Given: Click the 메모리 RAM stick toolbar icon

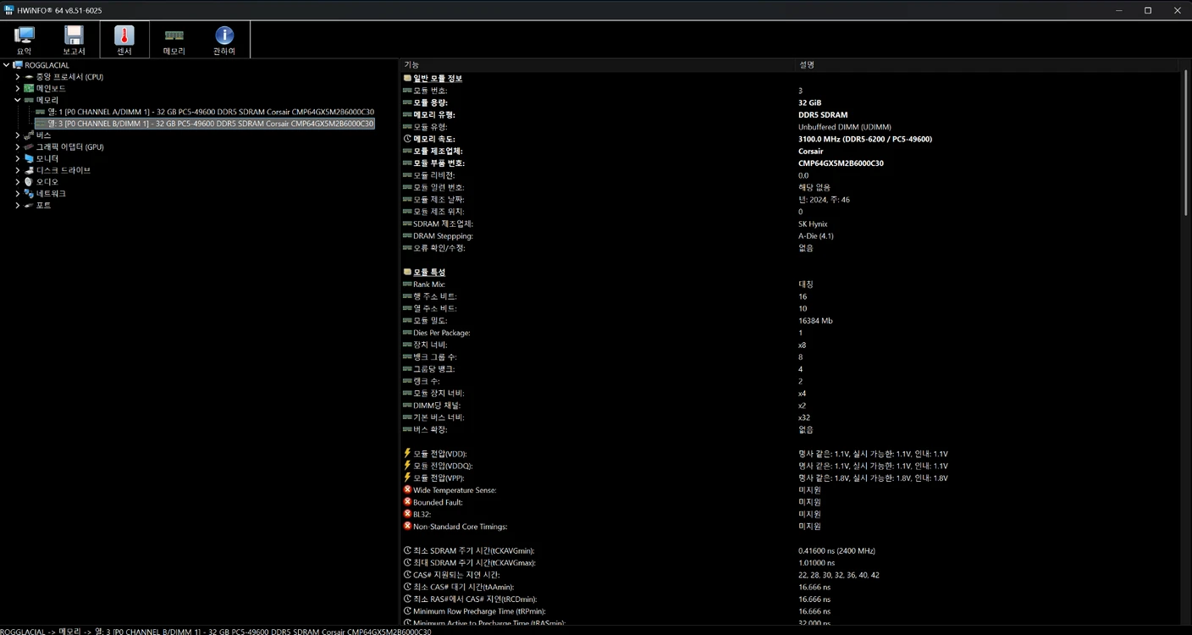Looking at the screenshot, I should pyautogui.click(x=174, y=40).
